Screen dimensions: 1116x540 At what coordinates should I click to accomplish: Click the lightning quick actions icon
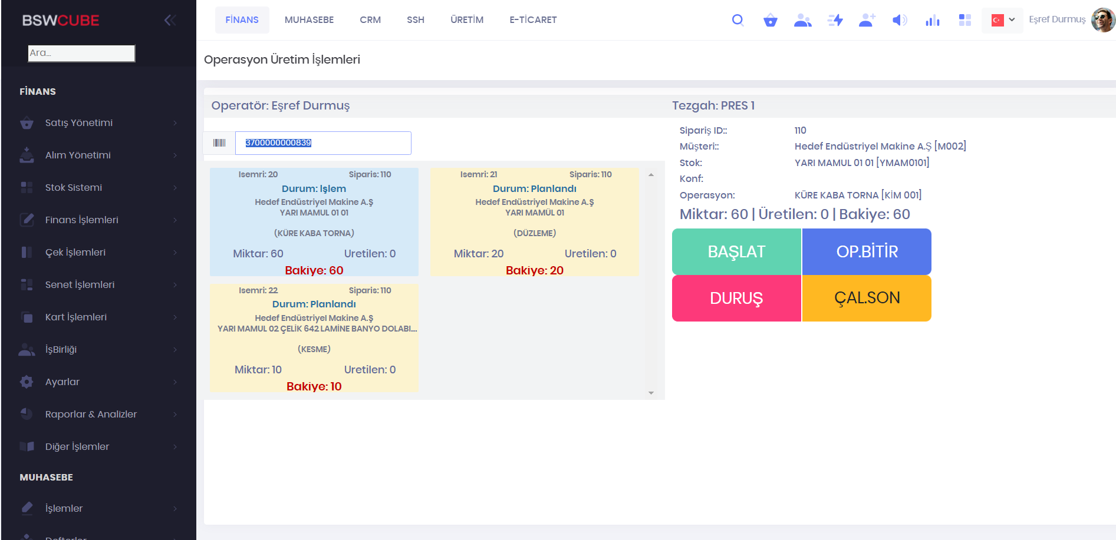click(835, 21)
